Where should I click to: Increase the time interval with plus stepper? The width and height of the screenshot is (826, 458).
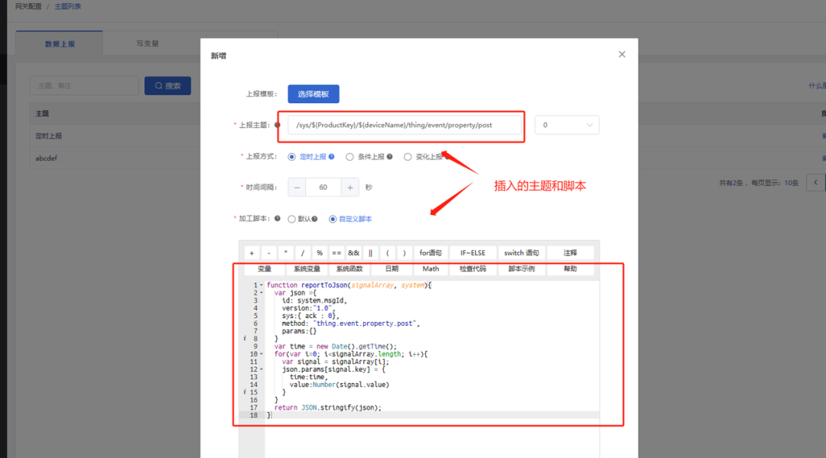coord(350,187)
